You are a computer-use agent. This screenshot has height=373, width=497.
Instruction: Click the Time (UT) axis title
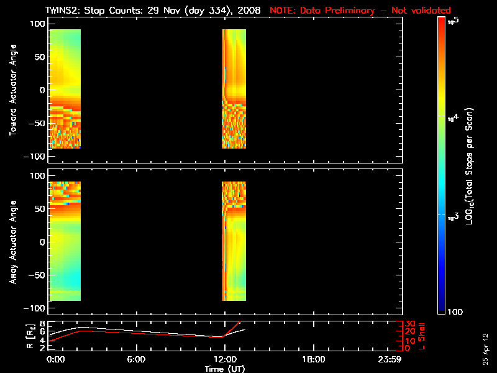[x=225, y=369]
